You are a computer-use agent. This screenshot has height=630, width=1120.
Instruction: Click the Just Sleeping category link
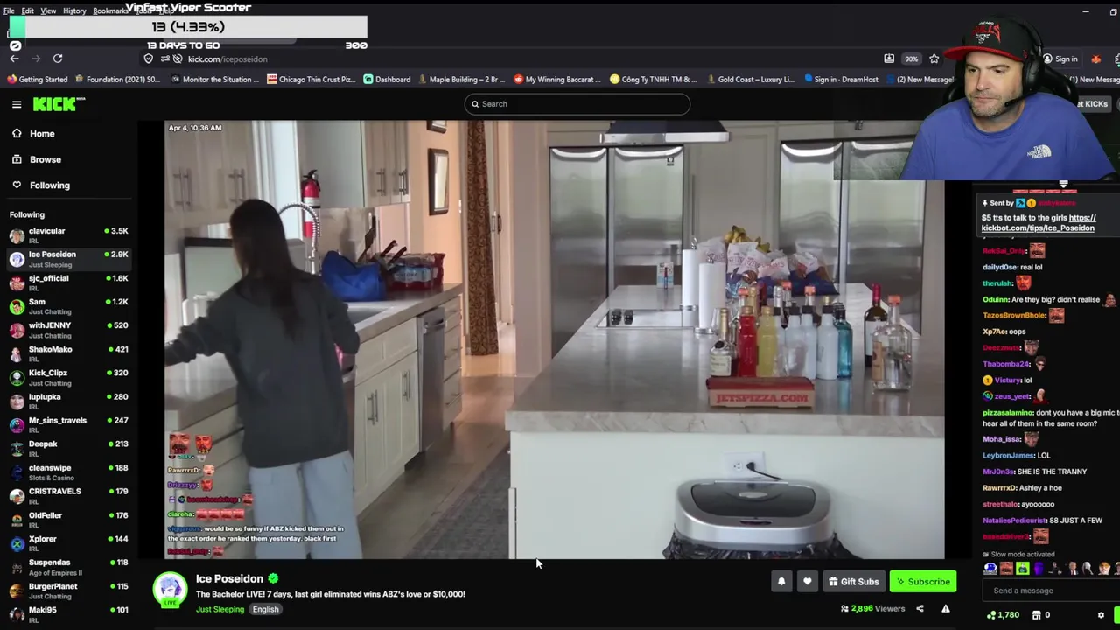(x=220, y=610)
